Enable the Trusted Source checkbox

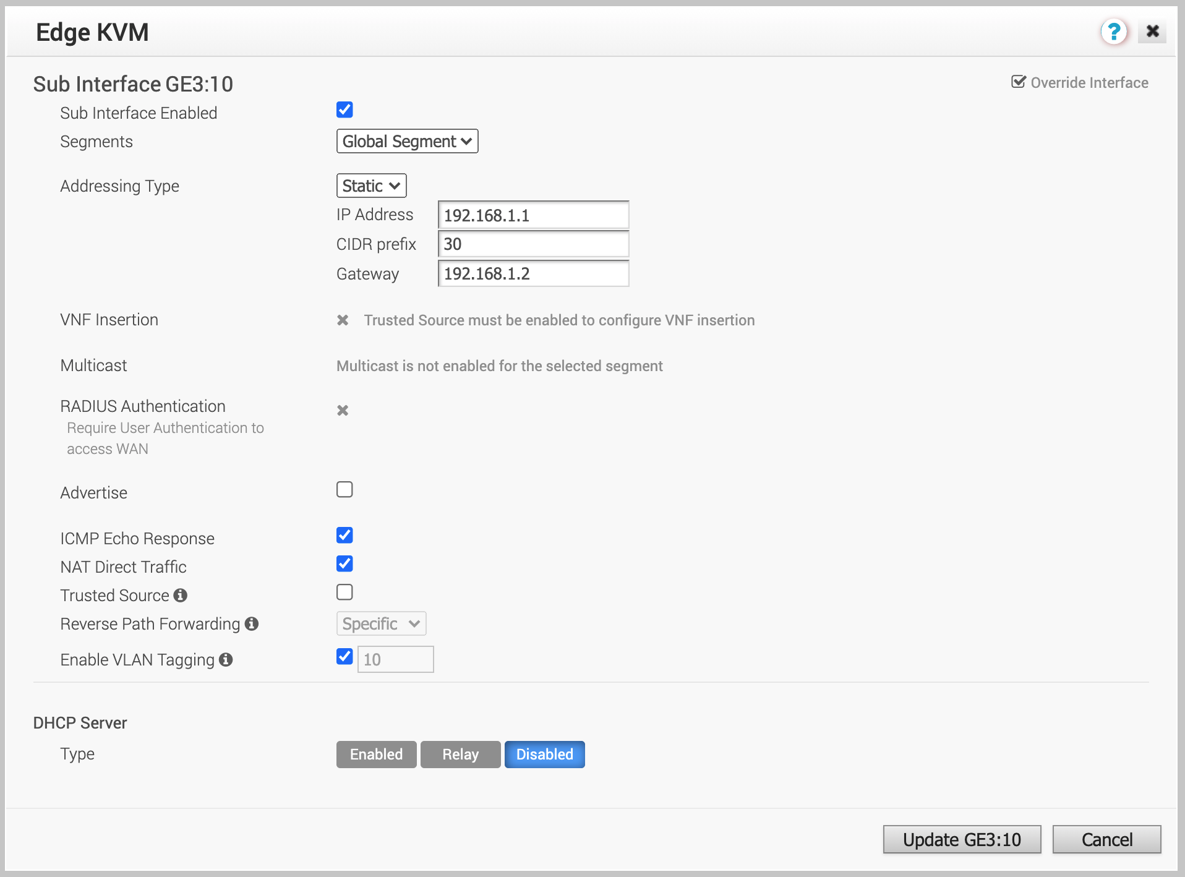click(x=344, y=592)
